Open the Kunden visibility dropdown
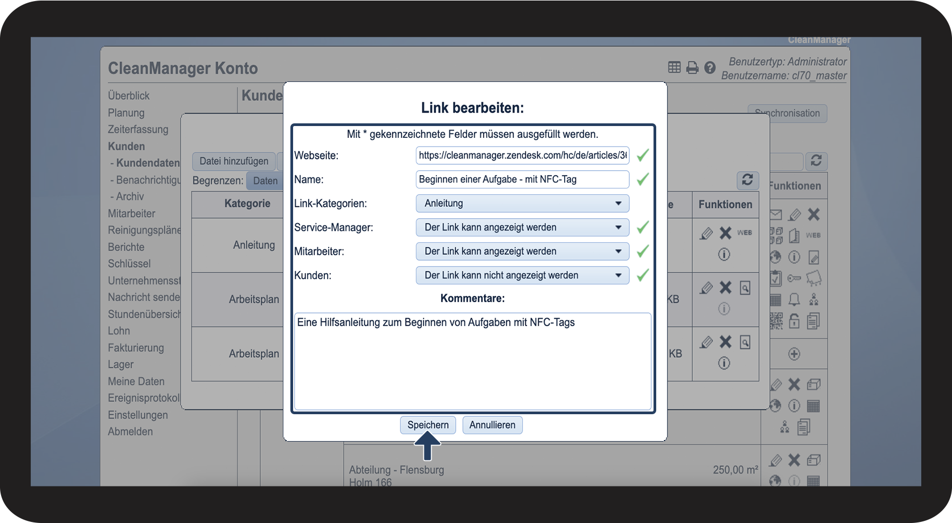 [523, 275]
